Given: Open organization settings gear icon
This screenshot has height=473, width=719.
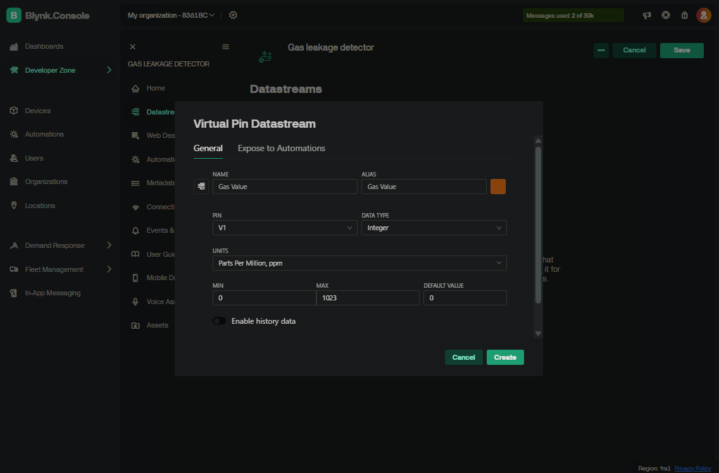Looking at the screenshot, I should (x=233, y=15).
